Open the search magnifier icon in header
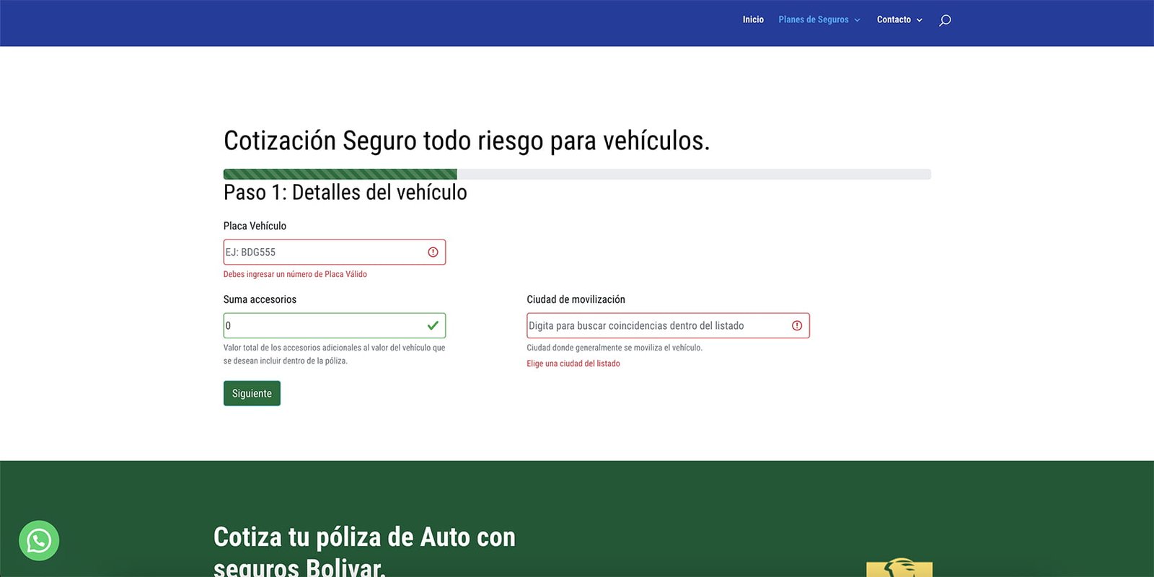 (x=945, y=20)
